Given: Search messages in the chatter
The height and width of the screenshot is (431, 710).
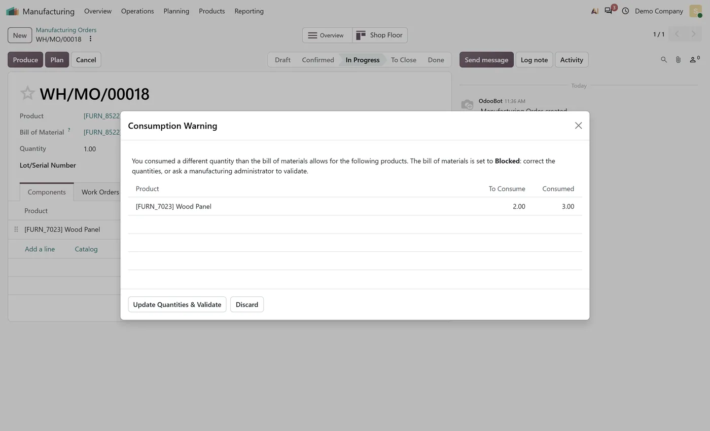Looking at the screenshot, I should coord(663,60).
